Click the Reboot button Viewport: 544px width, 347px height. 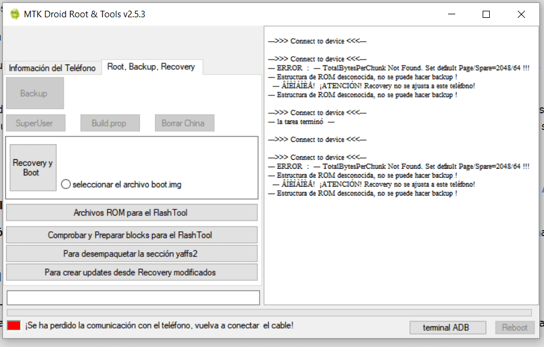515,327
